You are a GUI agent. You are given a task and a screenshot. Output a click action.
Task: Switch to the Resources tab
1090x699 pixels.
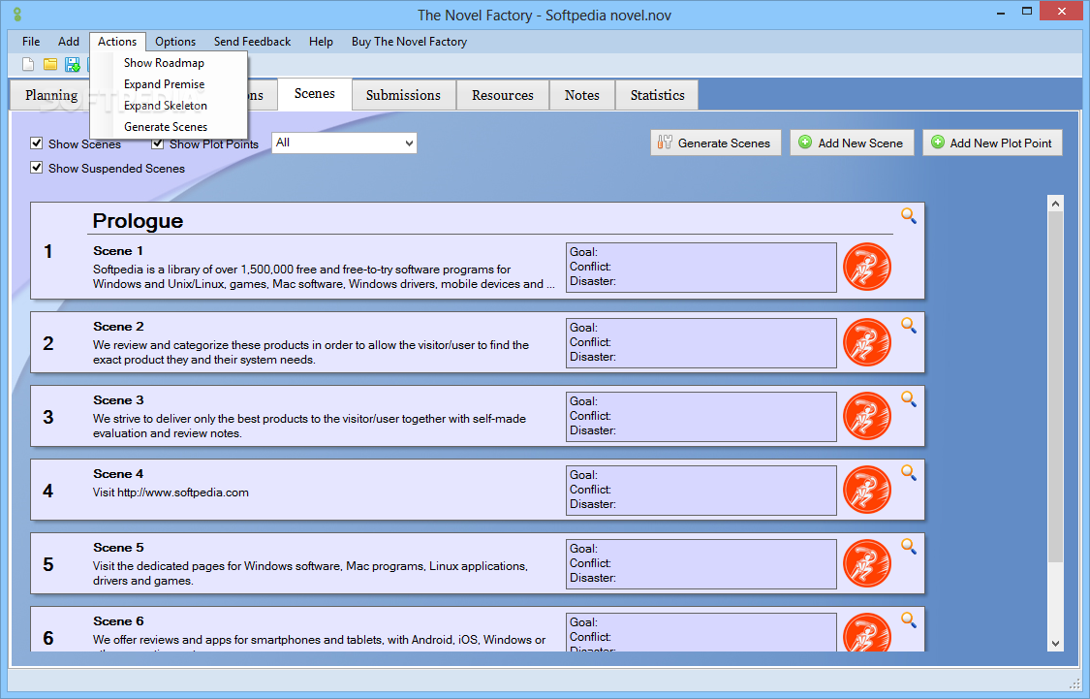pos(503,95)
